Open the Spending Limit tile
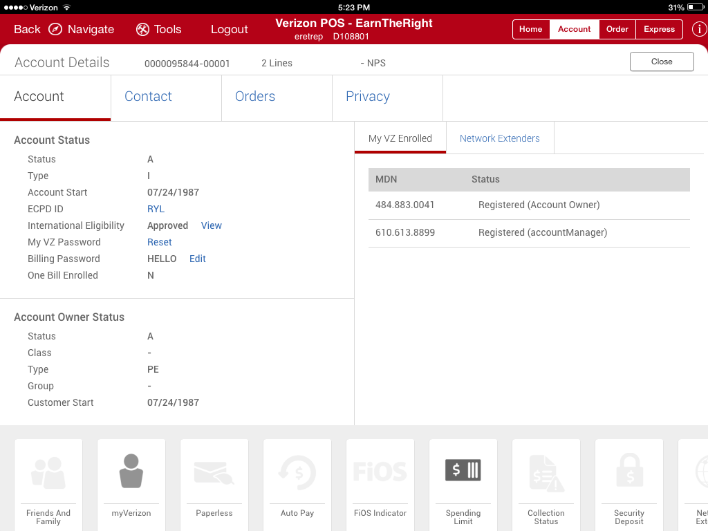708x531 pixels. (463, 485)
